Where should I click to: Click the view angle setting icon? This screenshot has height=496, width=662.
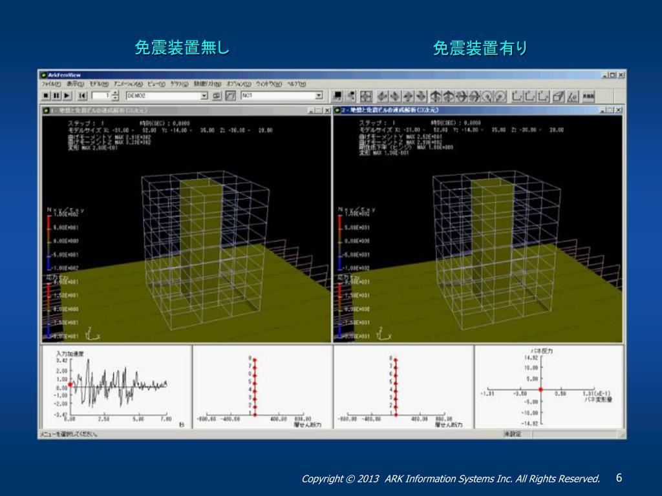573,97
